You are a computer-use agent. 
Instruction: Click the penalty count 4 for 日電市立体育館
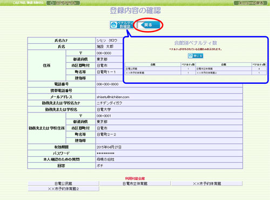259,69
